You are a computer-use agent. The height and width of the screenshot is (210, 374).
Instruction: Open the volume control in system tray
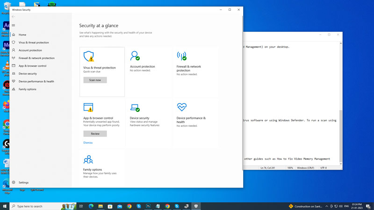[341, 206]
